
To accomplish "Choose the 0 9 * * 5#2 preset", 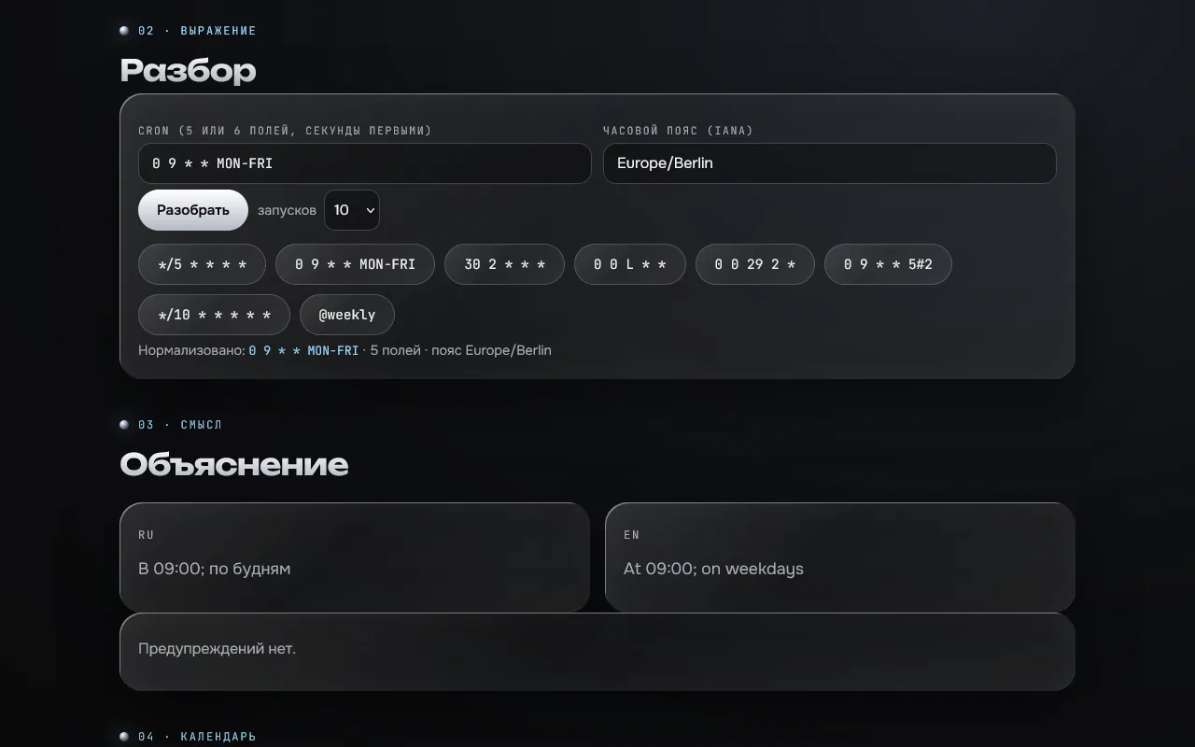I will point(888,264).
